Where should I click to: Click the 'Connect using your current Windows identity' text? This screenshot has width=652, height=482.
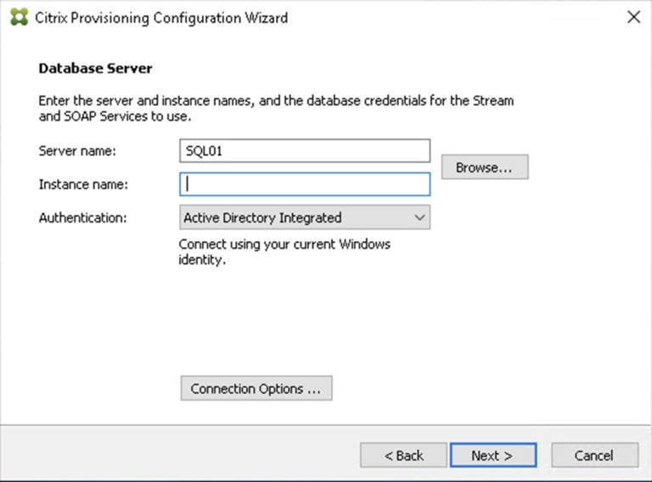[284, 252]
